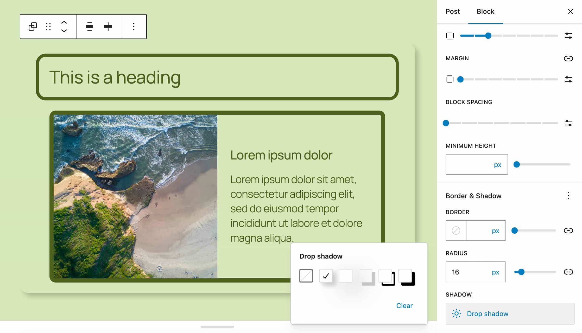This screenshot has width=582, height=333.
Task: Move block down with the down chevron
Action: click(64, 31)
